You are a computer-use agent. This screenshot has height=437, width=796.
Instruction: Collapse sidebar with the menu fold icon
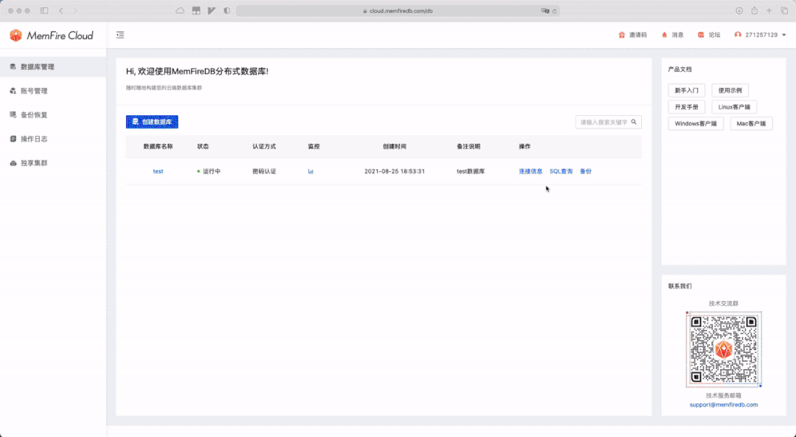click(120, 35)
